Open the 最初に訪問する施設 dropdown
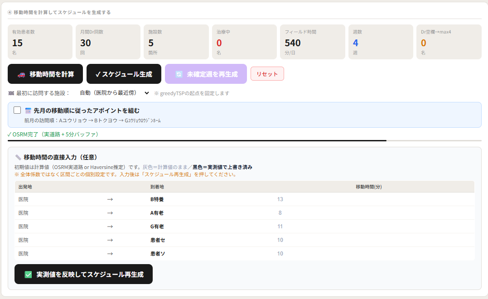 [114, 93]
